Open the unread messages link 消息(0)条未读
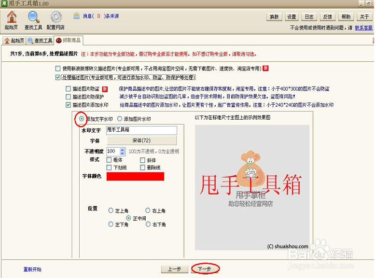This screenshot has height=279, width=375. pos(101,16)
